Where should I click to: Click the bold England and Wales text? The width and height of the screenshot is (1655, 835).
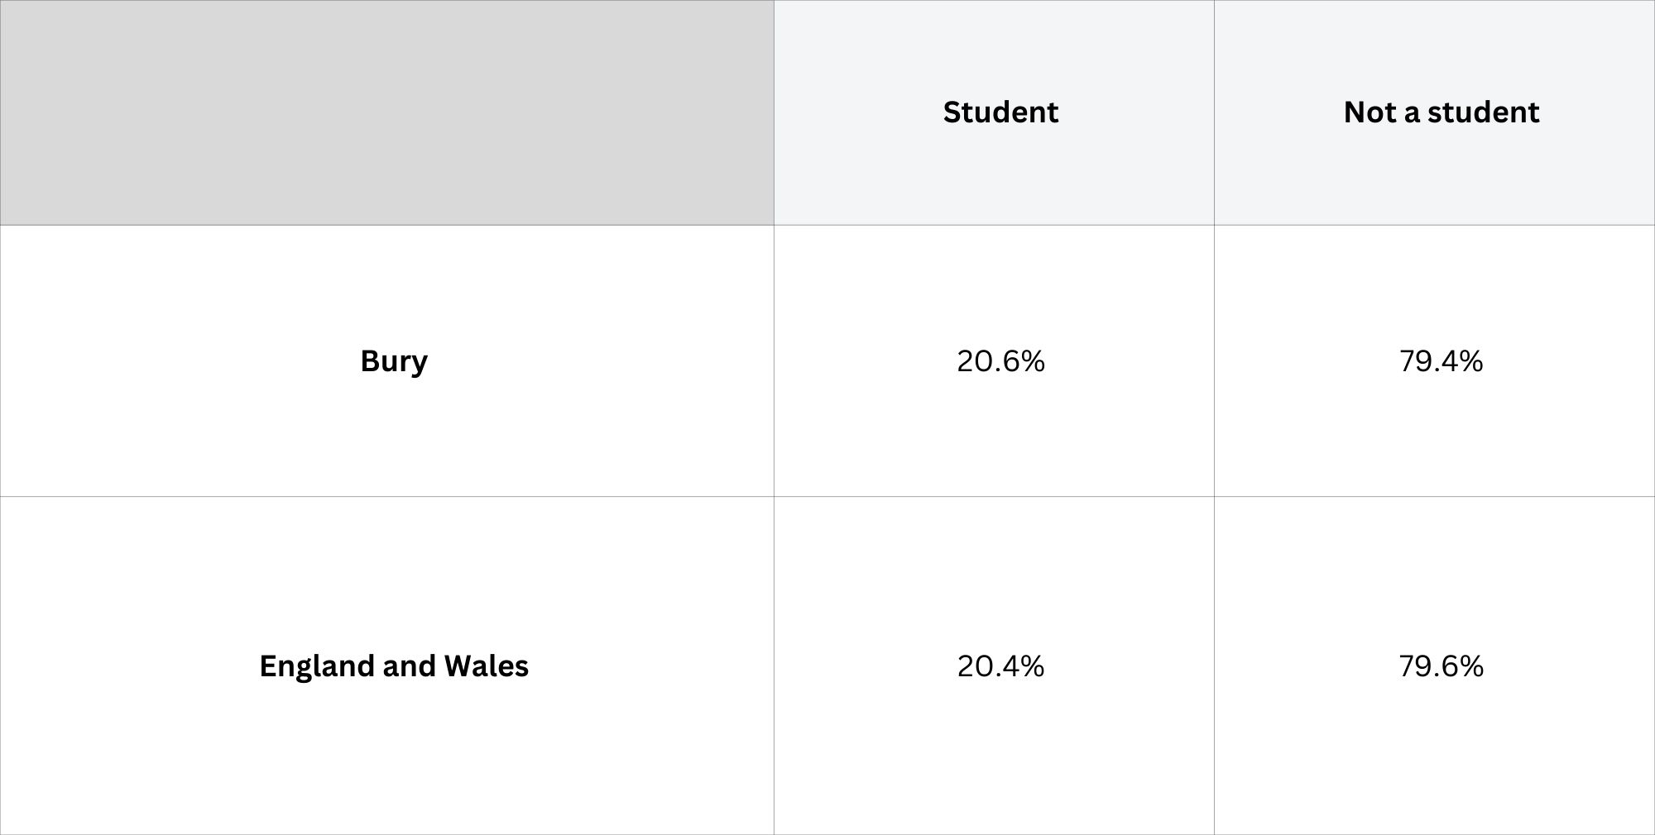click(x=394, y=666)
